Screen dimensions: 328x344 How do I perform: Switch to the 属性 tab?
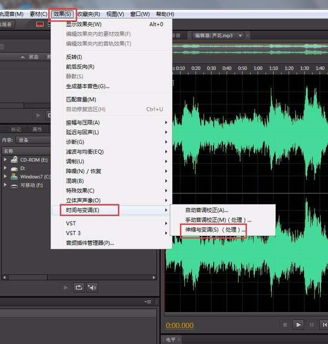click(37, 129)
